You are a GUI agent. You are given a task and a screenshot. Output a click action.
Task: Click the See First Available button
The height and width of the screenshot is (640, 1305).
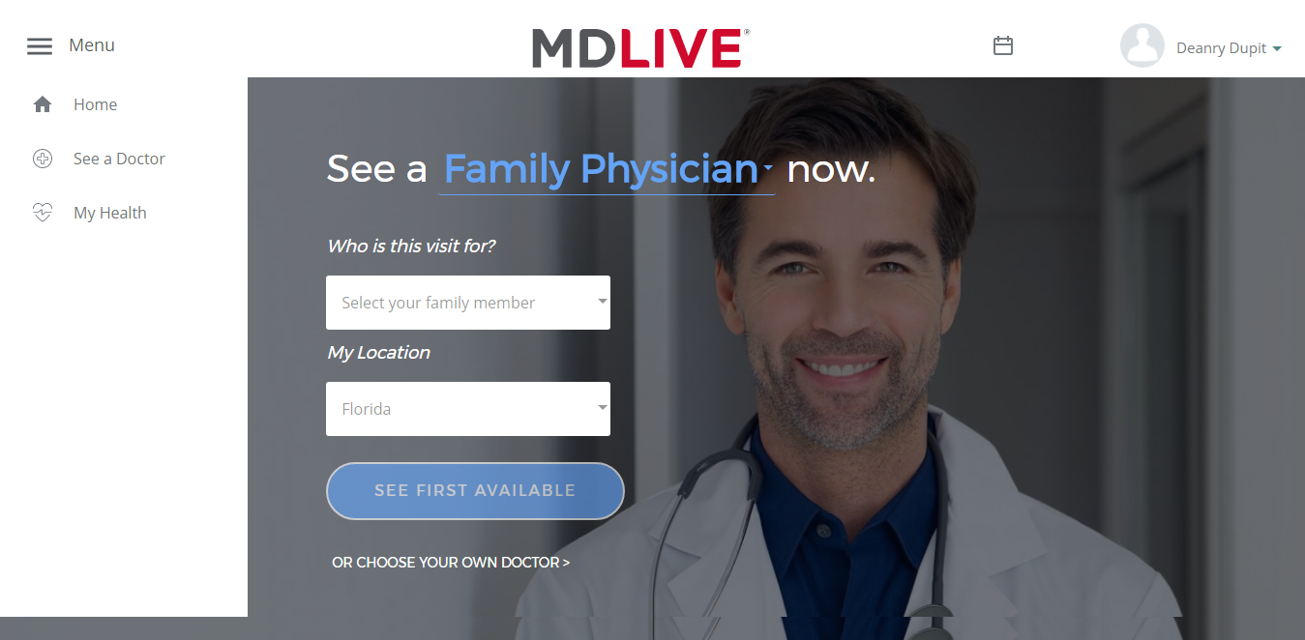coord(475,491)
